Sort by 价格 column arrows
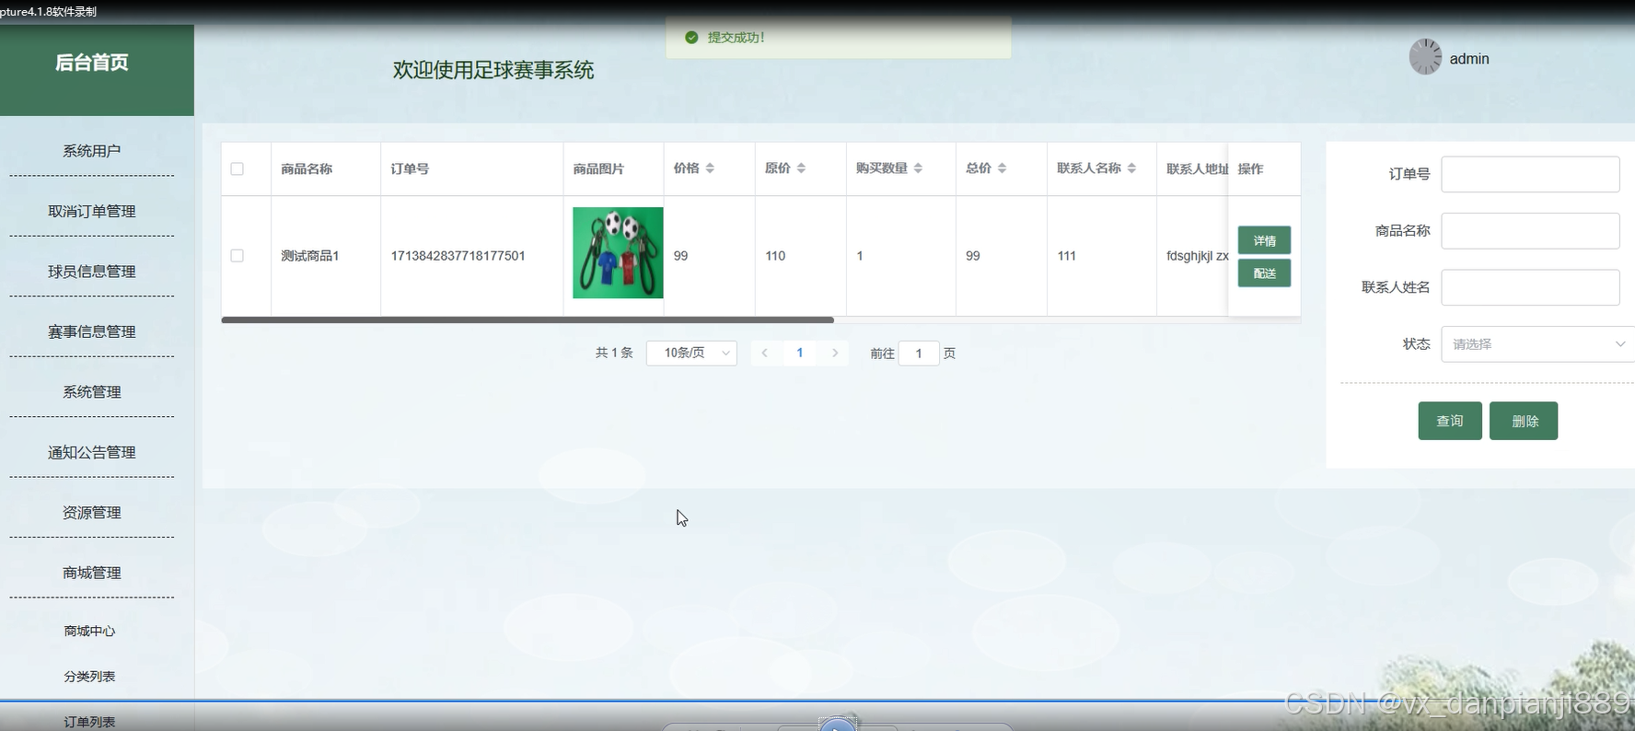 coord(710,168)
